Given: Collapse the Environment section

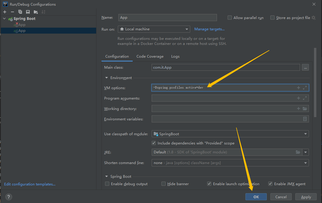Looking at the screenshot, I should [106, 78].
